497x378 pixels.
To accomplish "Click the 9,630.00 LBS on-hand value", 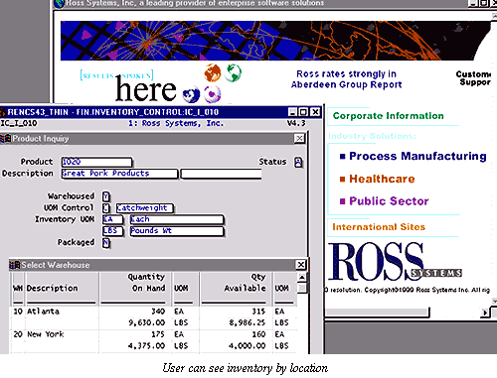I will (x=147, y=322).
